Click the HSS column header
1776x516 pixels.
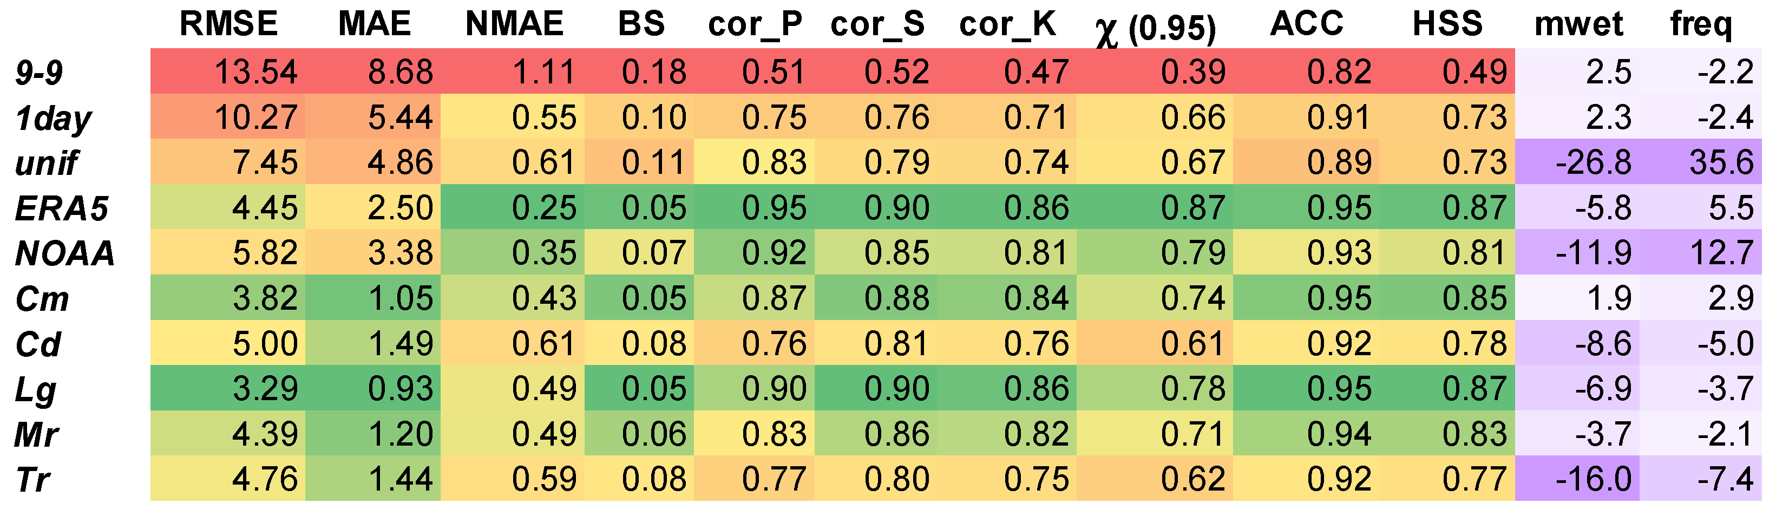coord(1447,24)
